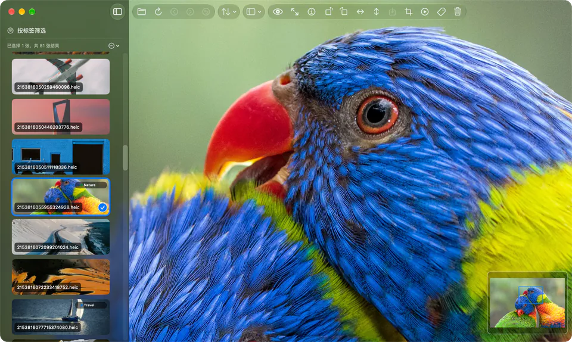Click the 按标签筛选 label

click(32, 30)
